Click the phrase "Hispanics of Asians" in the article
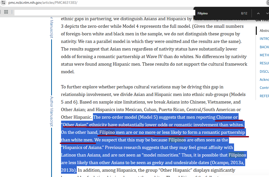Viewport: 269px width, 177px height. click(x=82, y=147)
